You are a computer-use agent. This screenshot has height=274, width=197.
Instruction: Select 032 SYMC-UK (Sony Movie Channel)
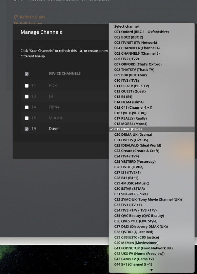[152, 200]
